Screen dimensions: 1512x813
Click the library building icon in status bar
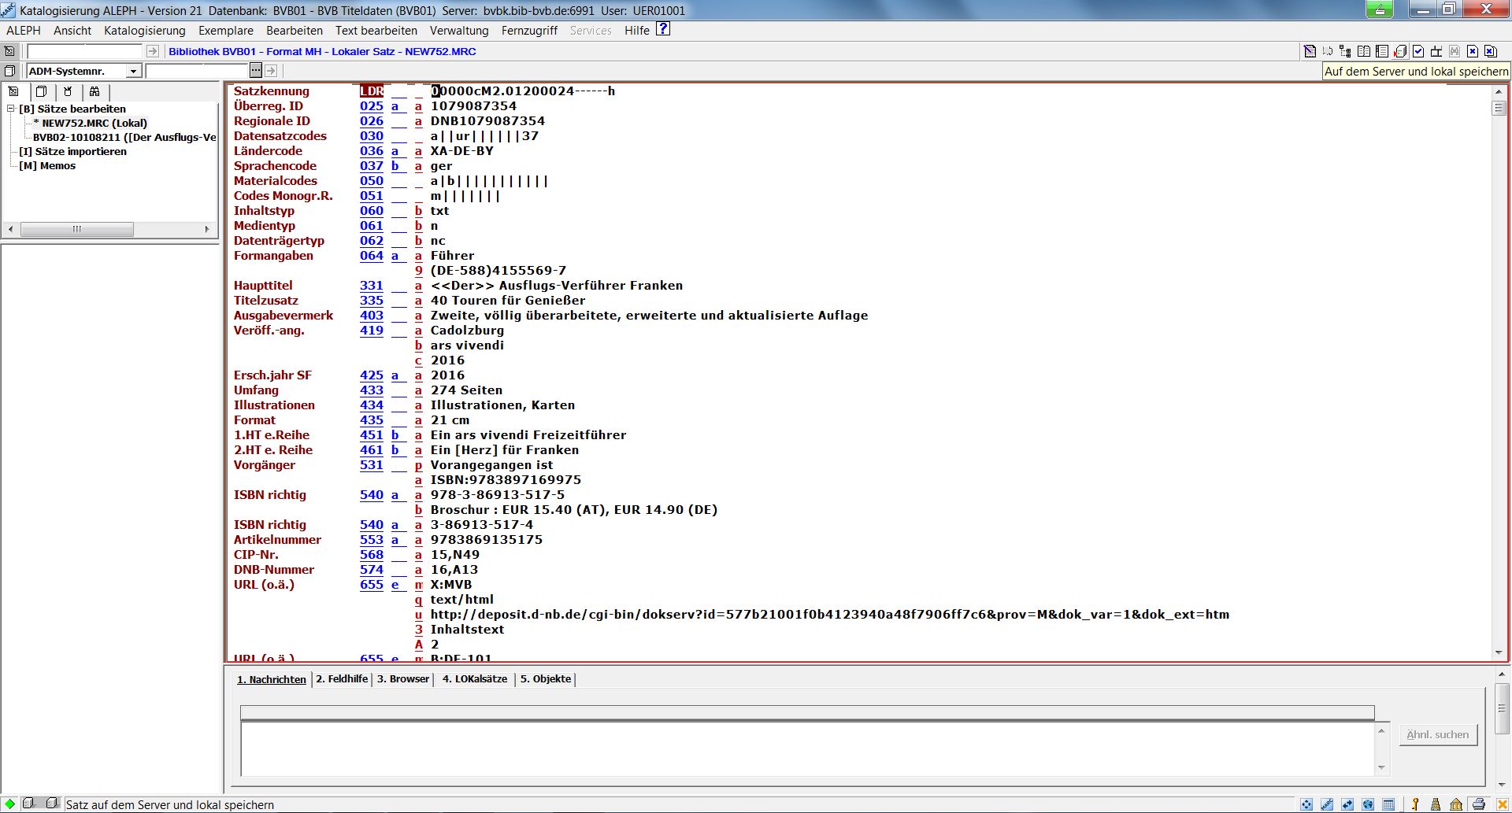click(x=1456, y=804)
